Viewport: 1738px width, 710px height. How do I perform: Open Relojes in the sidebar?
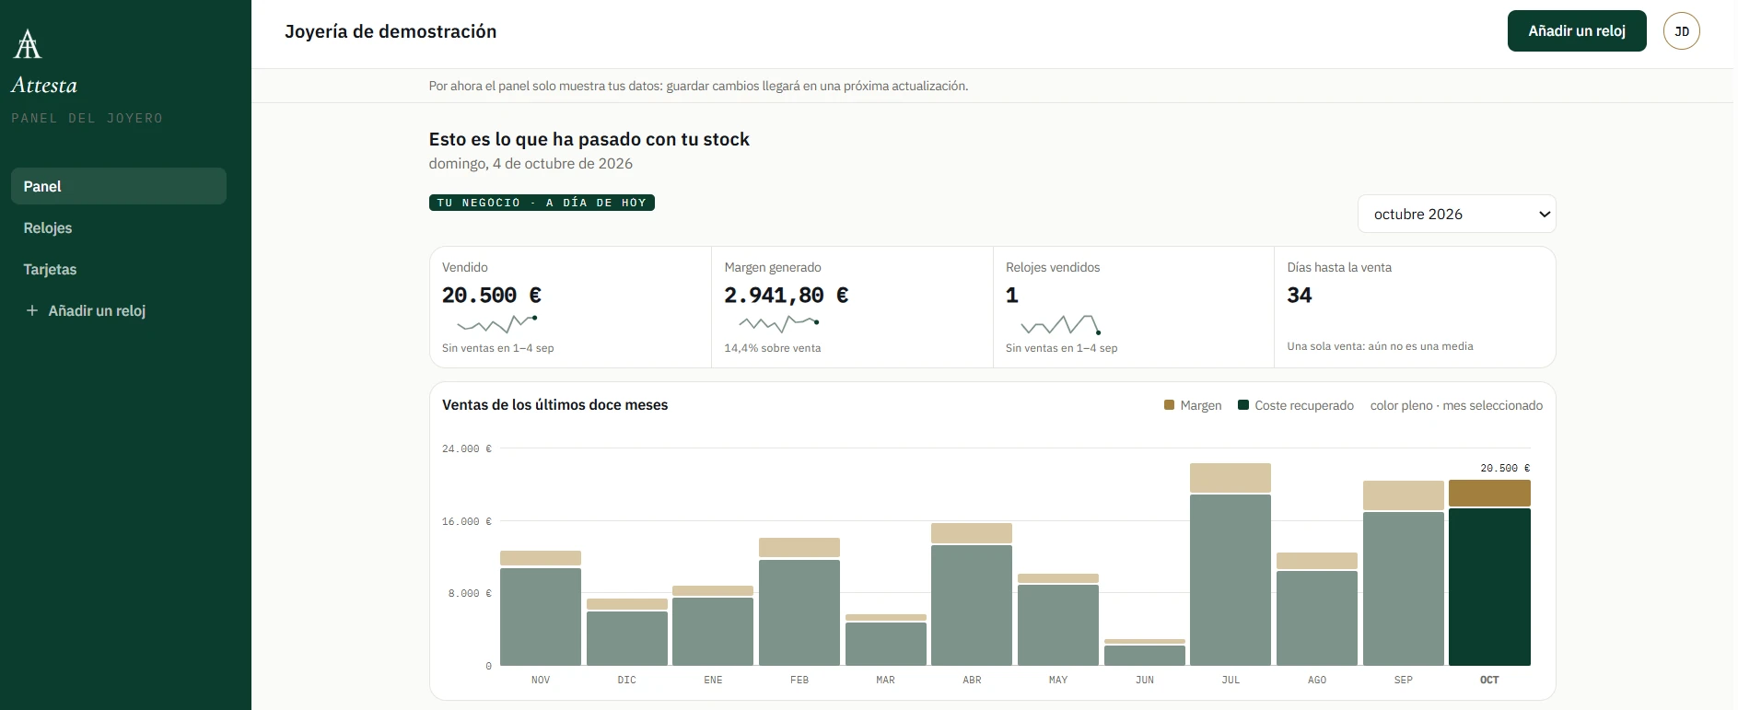119,227
